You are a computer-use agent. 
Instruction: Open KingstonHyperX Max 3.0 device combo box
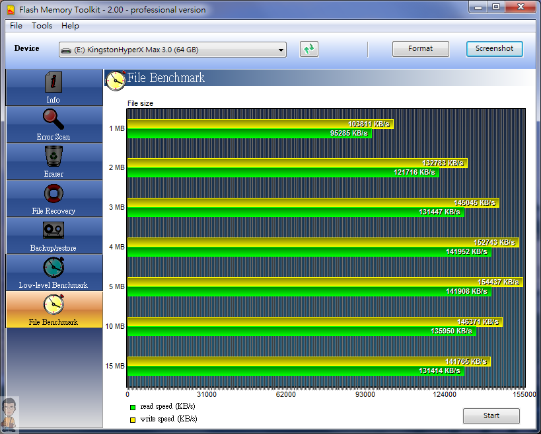[x=172, y=50]
